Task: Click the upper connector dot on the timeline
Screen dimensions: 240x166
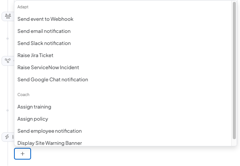Action: pos(8,39)
